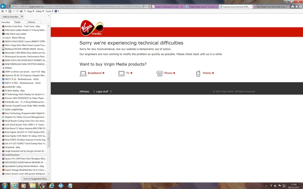Follow the Broadband link
The width and height of the screenshot is (303, 189).
tap(96, 73)
